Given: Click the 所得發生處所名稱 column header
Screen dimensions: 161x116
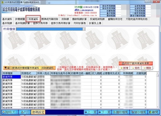Looking at the screenshot, I should point(60,73).
